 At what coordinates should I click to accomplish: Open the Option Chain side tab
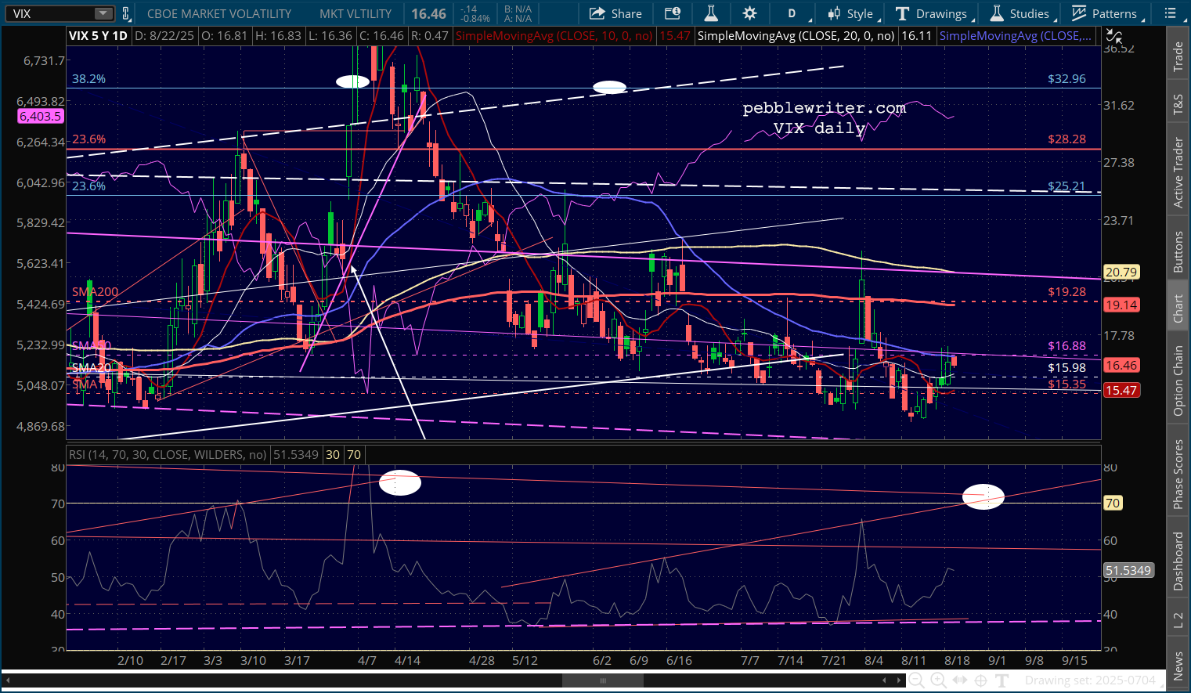[1178, 380]
